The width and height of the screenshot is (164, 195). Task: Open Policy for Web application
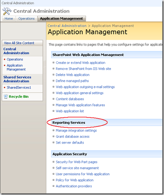75,180
